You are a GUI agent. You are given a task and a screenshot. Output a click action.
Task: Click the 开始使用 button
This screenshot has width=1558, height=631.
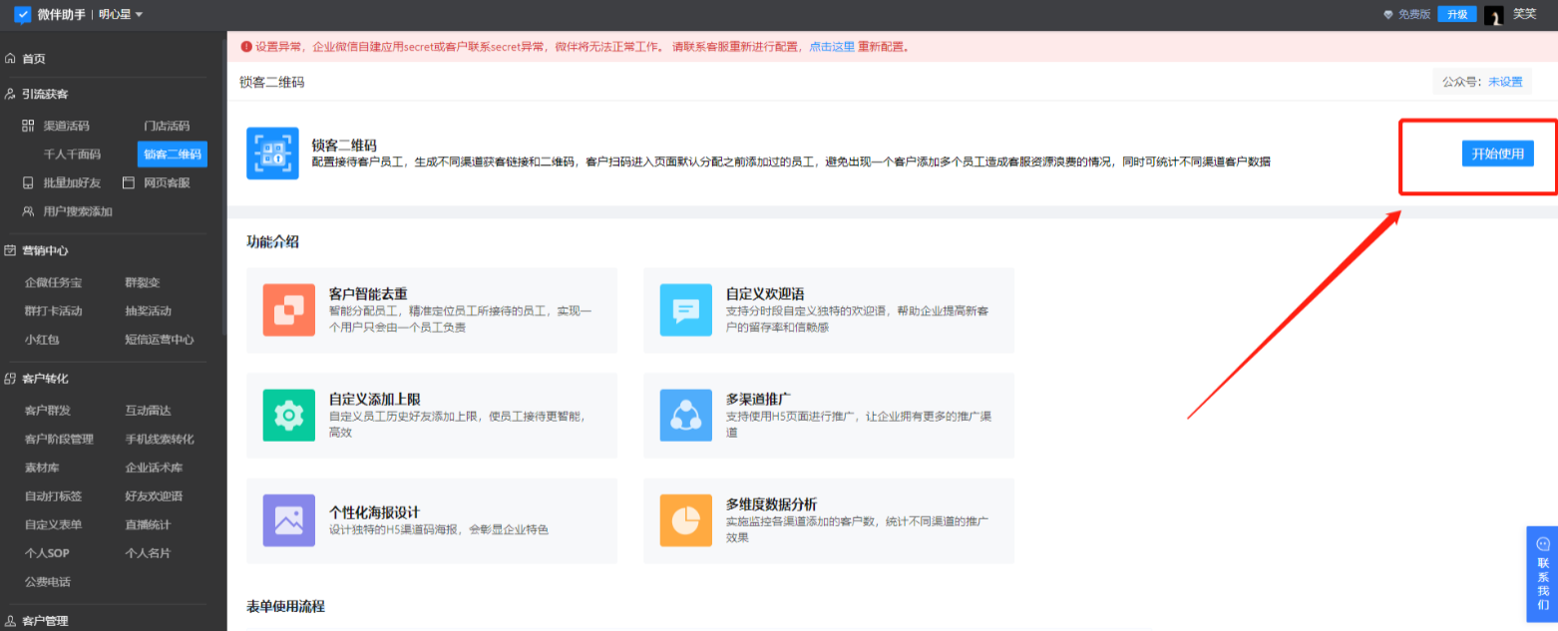tap(1498, 154)
